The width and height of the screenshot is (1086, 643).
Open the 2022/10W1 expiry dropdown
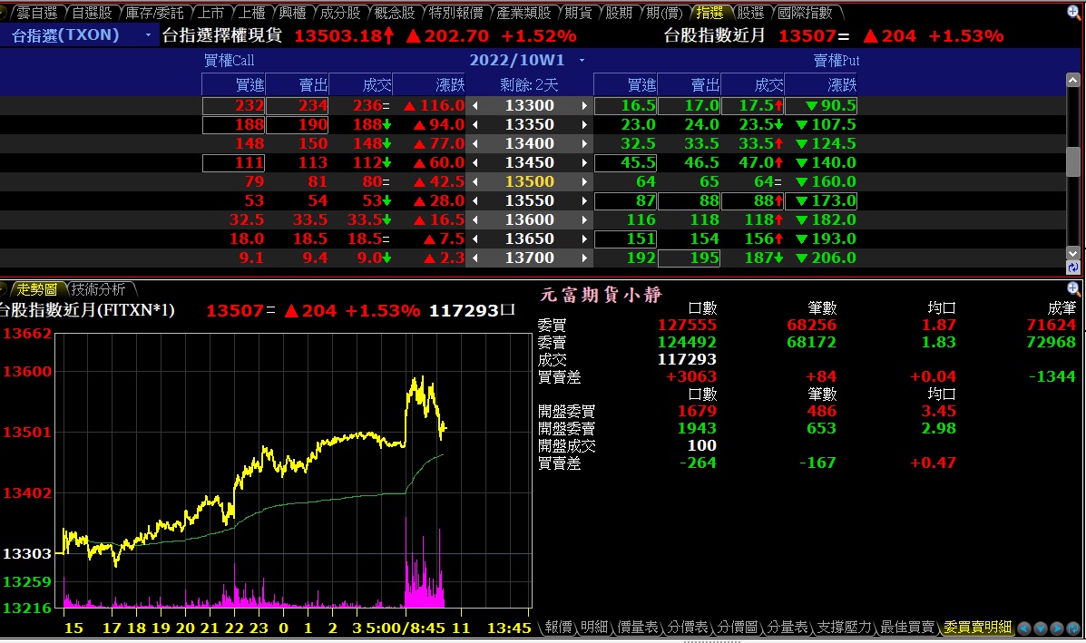click(x=582, y=61)
